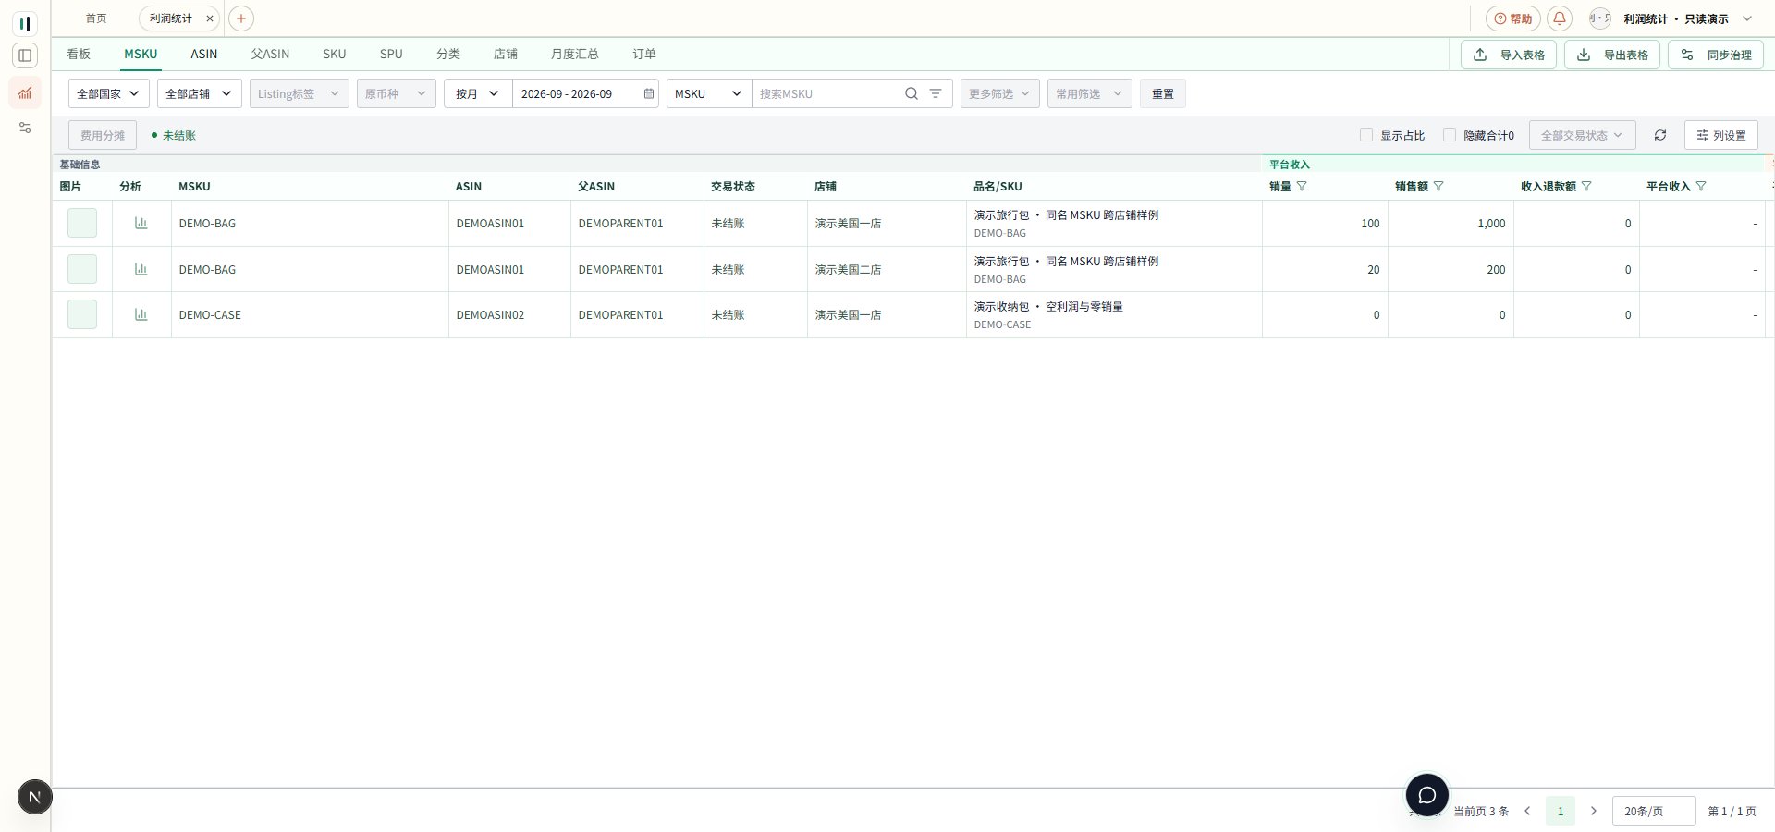Open analysis chart for 演示美国二店 DEMO-BAG row
1775x832 pixels.
click(141, 269)
